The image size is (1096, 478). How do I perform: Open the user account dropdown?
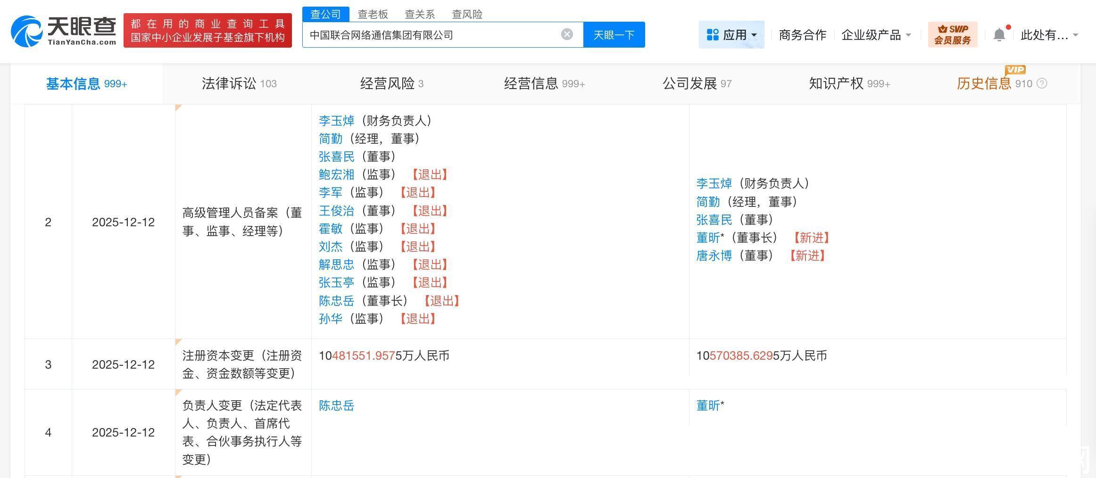1075,35
